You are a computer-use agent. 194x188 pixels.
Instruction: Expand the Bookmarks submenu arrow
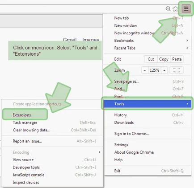click(x=187, y=41)
